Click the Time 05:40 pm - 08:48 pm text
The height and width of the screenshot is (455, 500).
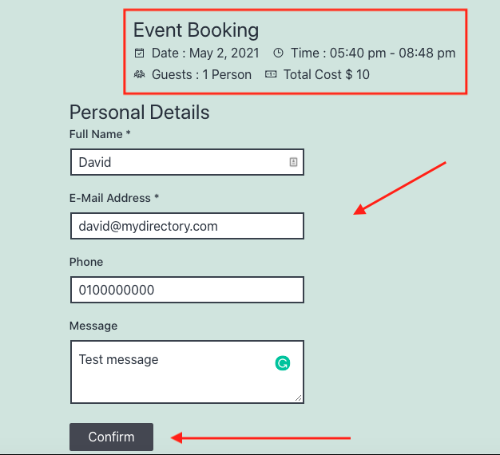click(373, 53)
